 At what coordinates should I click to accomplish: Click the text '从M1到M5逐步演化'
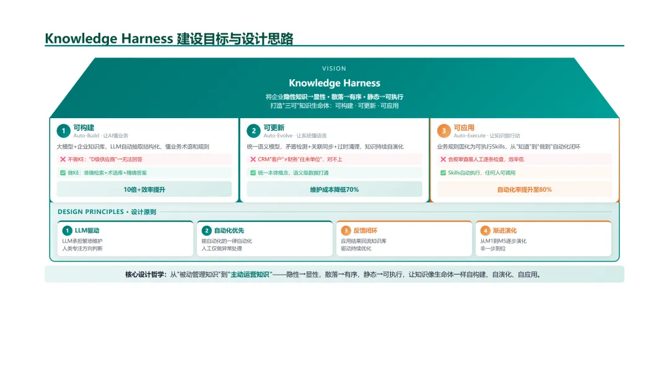point(504,241)
